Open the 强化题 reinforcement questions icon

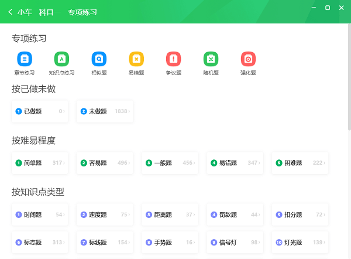pyautogui.click(x=248, y=59)
